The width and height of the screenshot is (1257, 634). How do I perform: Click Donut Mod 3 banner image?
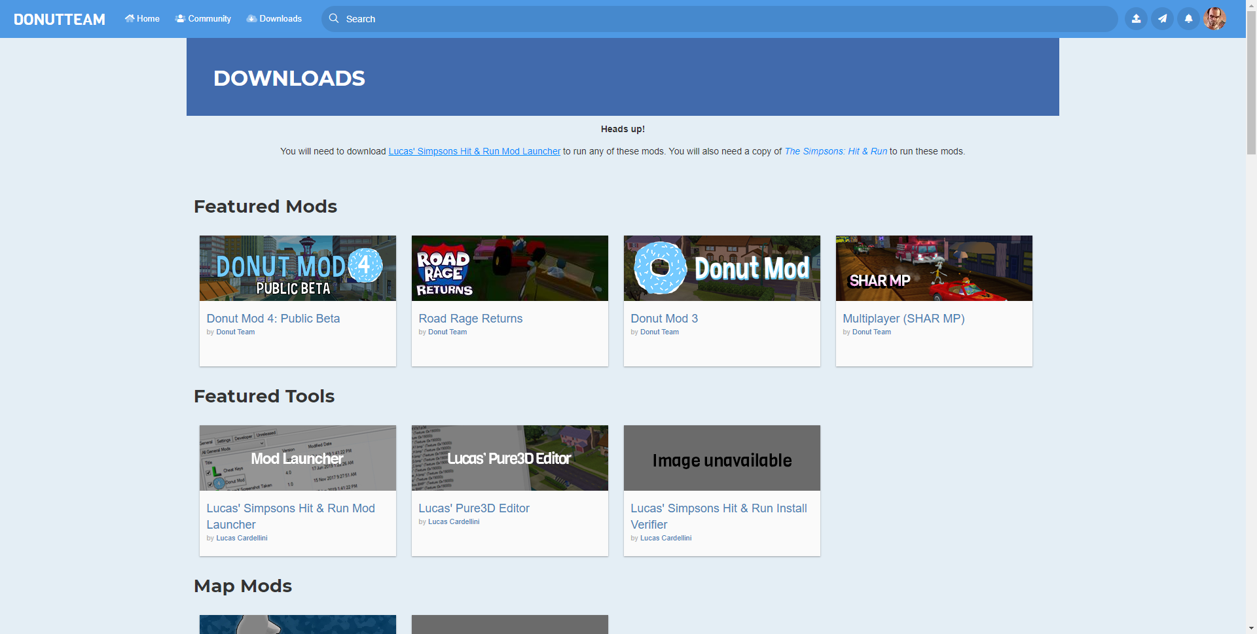tap(722, 268)
